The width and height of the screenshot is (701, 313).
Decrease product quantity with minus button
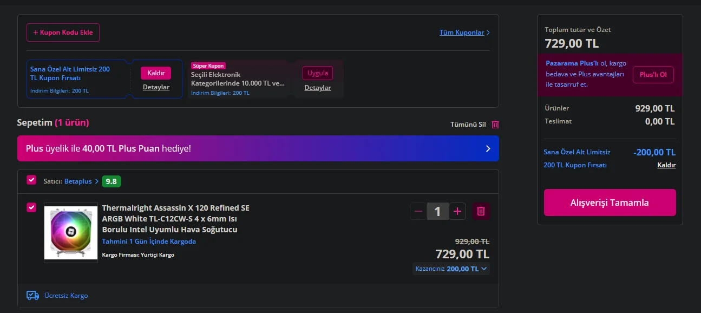pyautogui.click(x=418, y=211)
